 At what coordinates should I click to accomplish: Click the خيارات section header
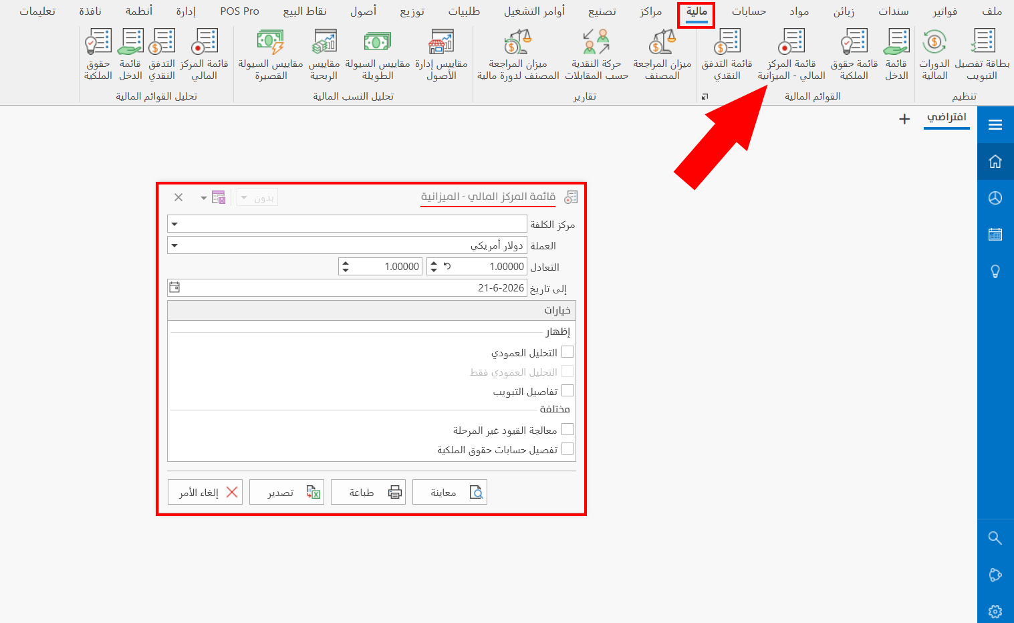pyautogui.click(x=372, y=310)
